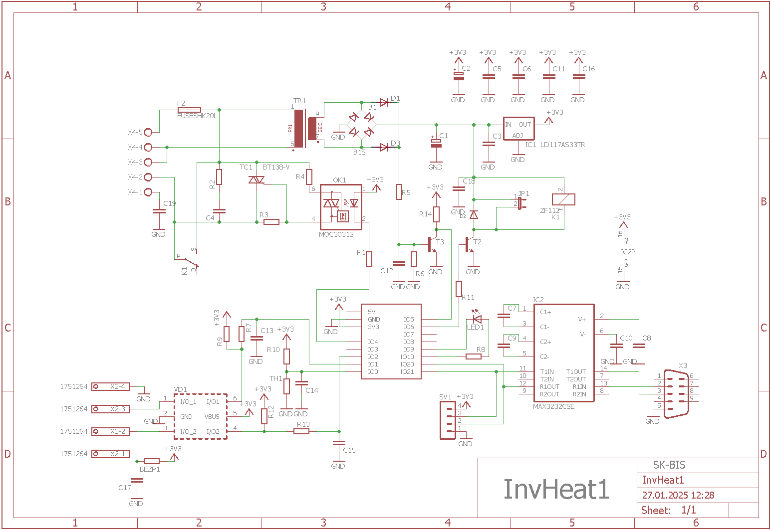The width and height of the screenshot is (771, 531).
Task: Click the MAX3232CSE part label
Action: point(554,406)
